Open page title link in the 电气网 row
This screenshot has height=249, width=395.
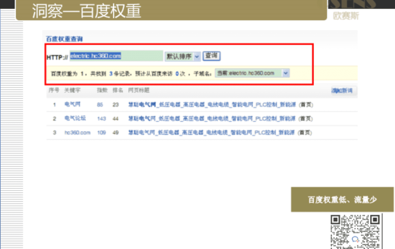coord(212,104)
